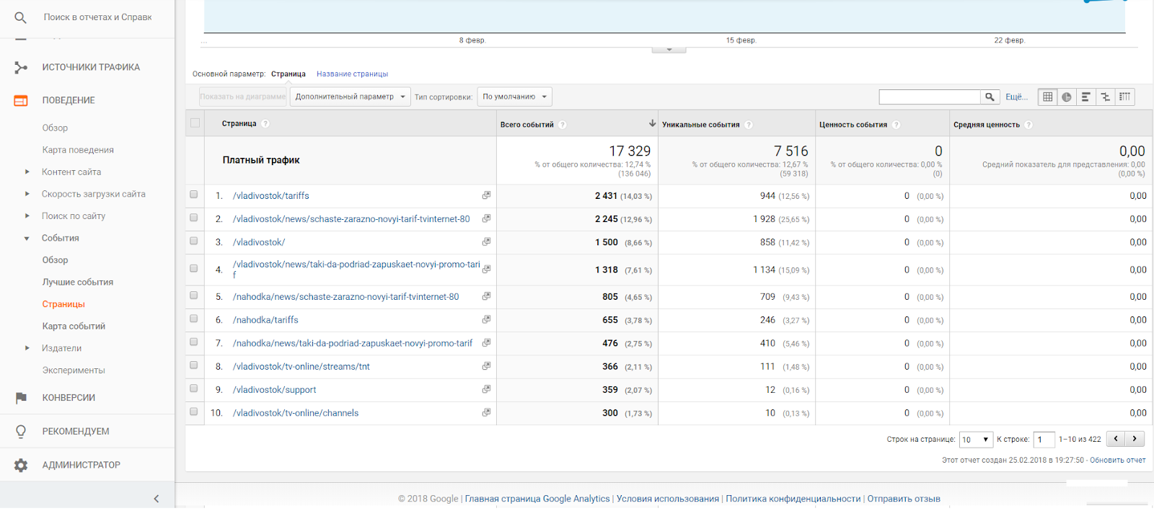Open Дополнительный параметр dropdown

350,97
